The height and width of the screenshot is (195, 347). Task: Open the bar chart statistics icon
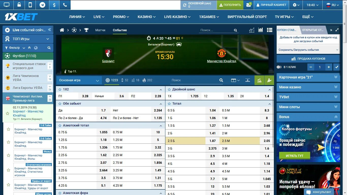click(x=261, y=30)
